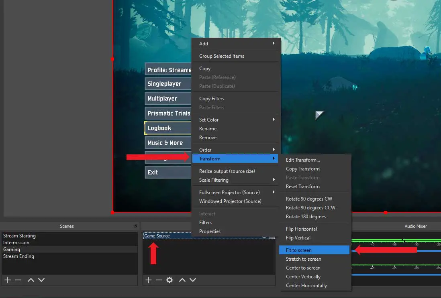Click the greyed Interact entry
The width and height of the screenshot is (441, 298).
236,214
